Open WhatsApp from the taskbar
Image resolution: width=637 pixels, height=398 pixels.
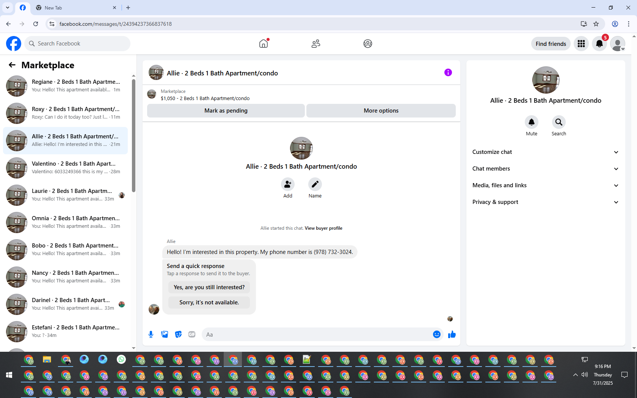(x=121, y=359)
